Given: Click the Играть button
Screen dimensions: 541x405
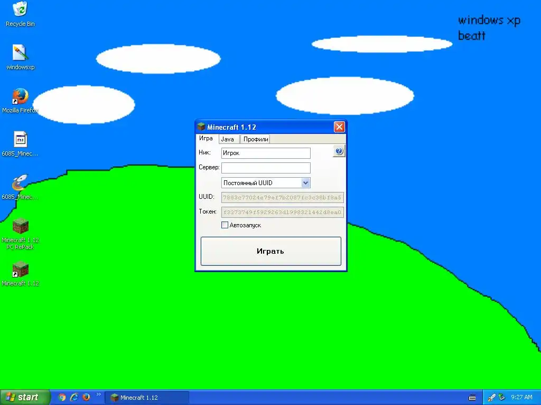Looking at the screenshot, I should pyautogui.click(x=271, y=251).
